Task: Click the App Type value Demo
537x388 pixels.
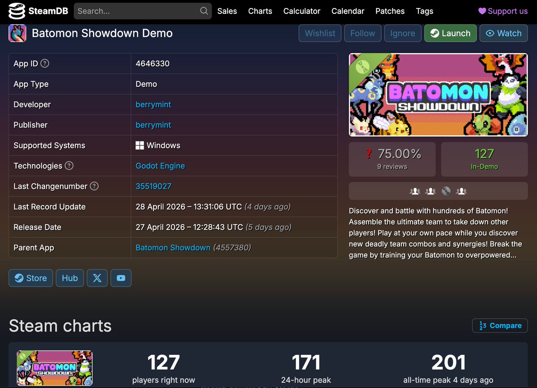Action: [146, 84]
